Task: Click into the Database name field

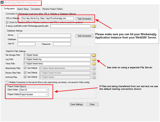Action: tap(44, 40)
